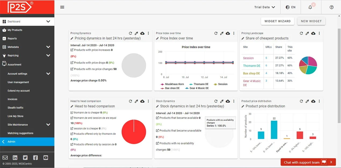
Task: Refresh the Pricing Dynamics widget
Action: (130, 33)
